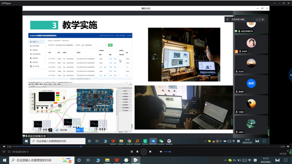
Task: Toggle the 中 input language indicator in bottom taskbar
Action: (x=249, y=160)
